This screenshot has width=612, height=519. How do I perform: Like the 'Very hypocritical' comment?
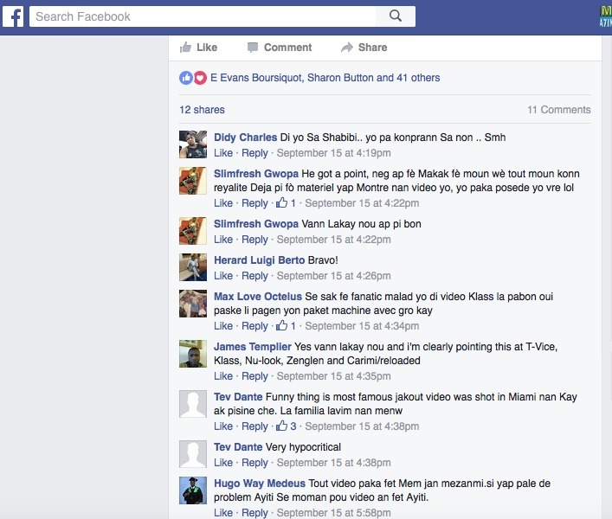click(223, 464)
